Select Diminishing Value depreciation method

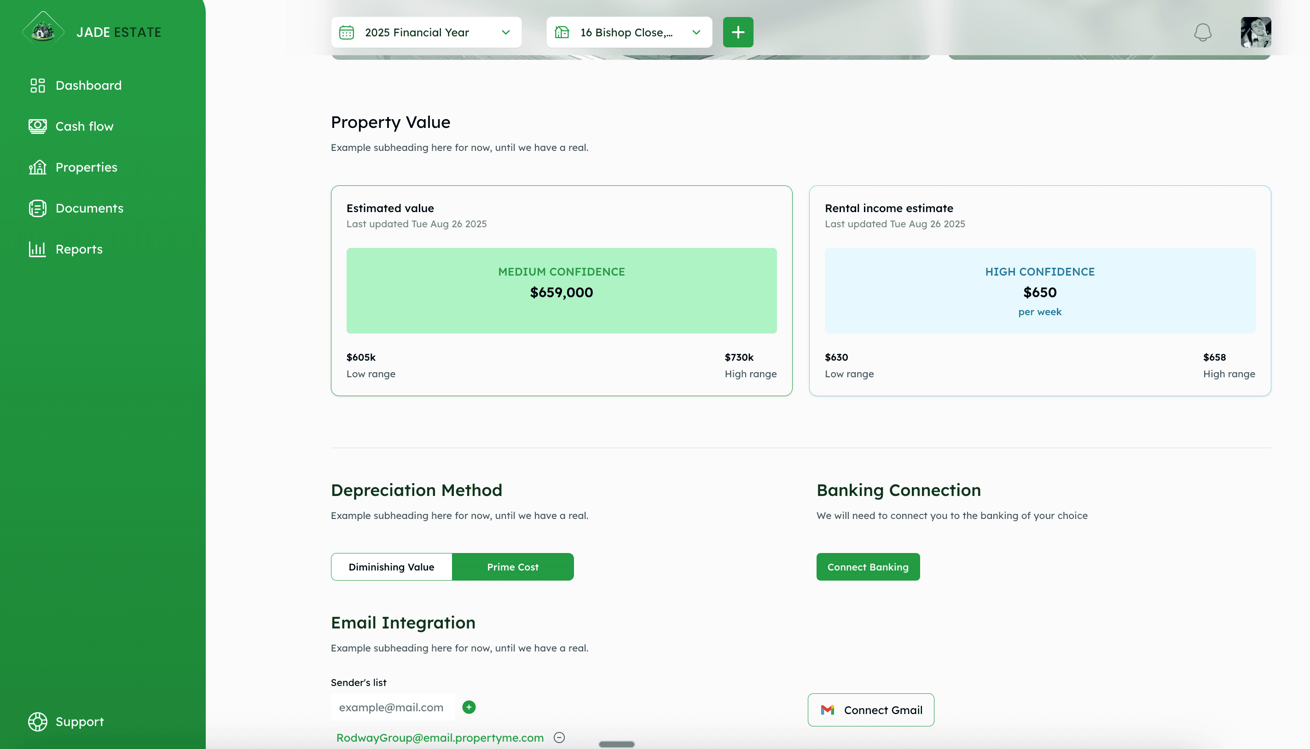coord(391,567)
